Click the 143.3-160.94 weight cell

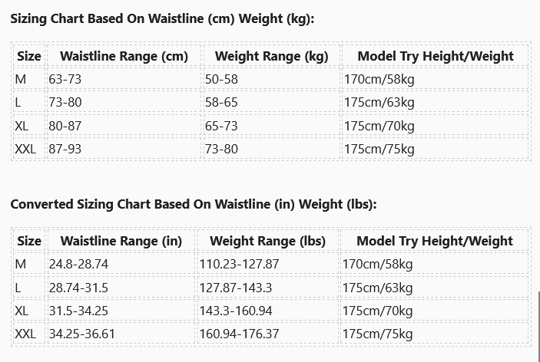[235, 311]
